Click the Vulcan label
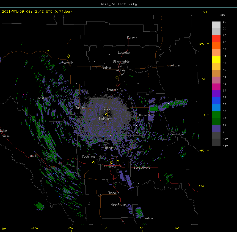 149,218
